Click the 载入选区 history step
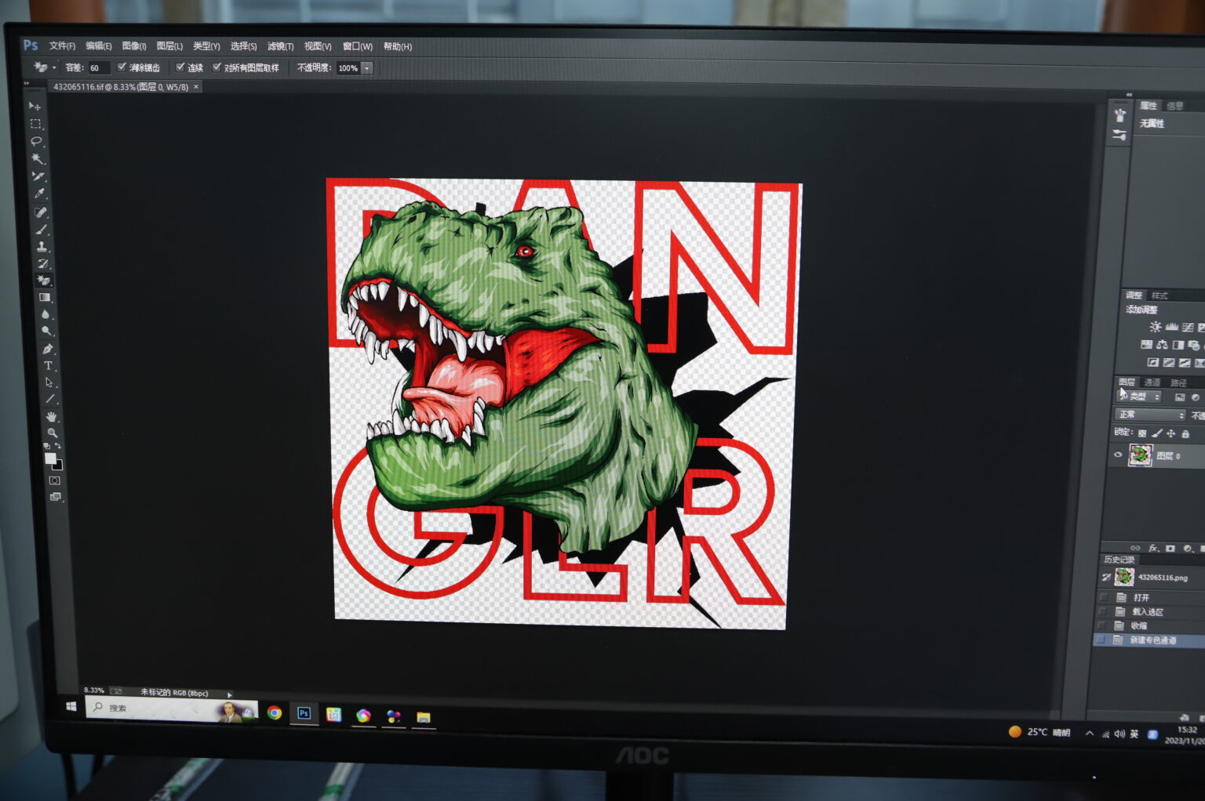 pos(1146,611)
